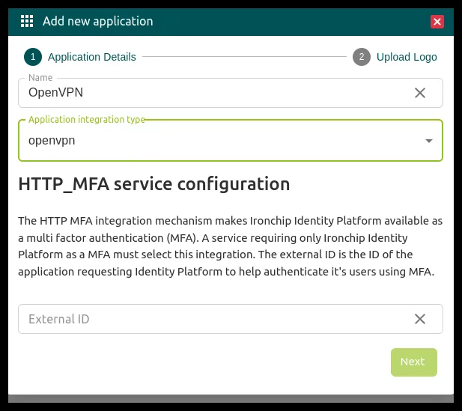Image resolution: width=462 pixels, height=411 pixels.
Task: Click the step 2 circle indicator
Action: (362, 57)
